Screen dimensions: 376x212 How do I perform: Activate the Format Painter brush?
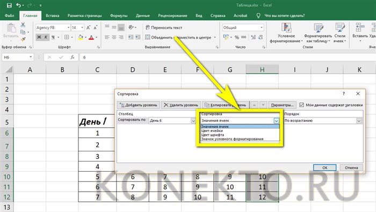23,39
